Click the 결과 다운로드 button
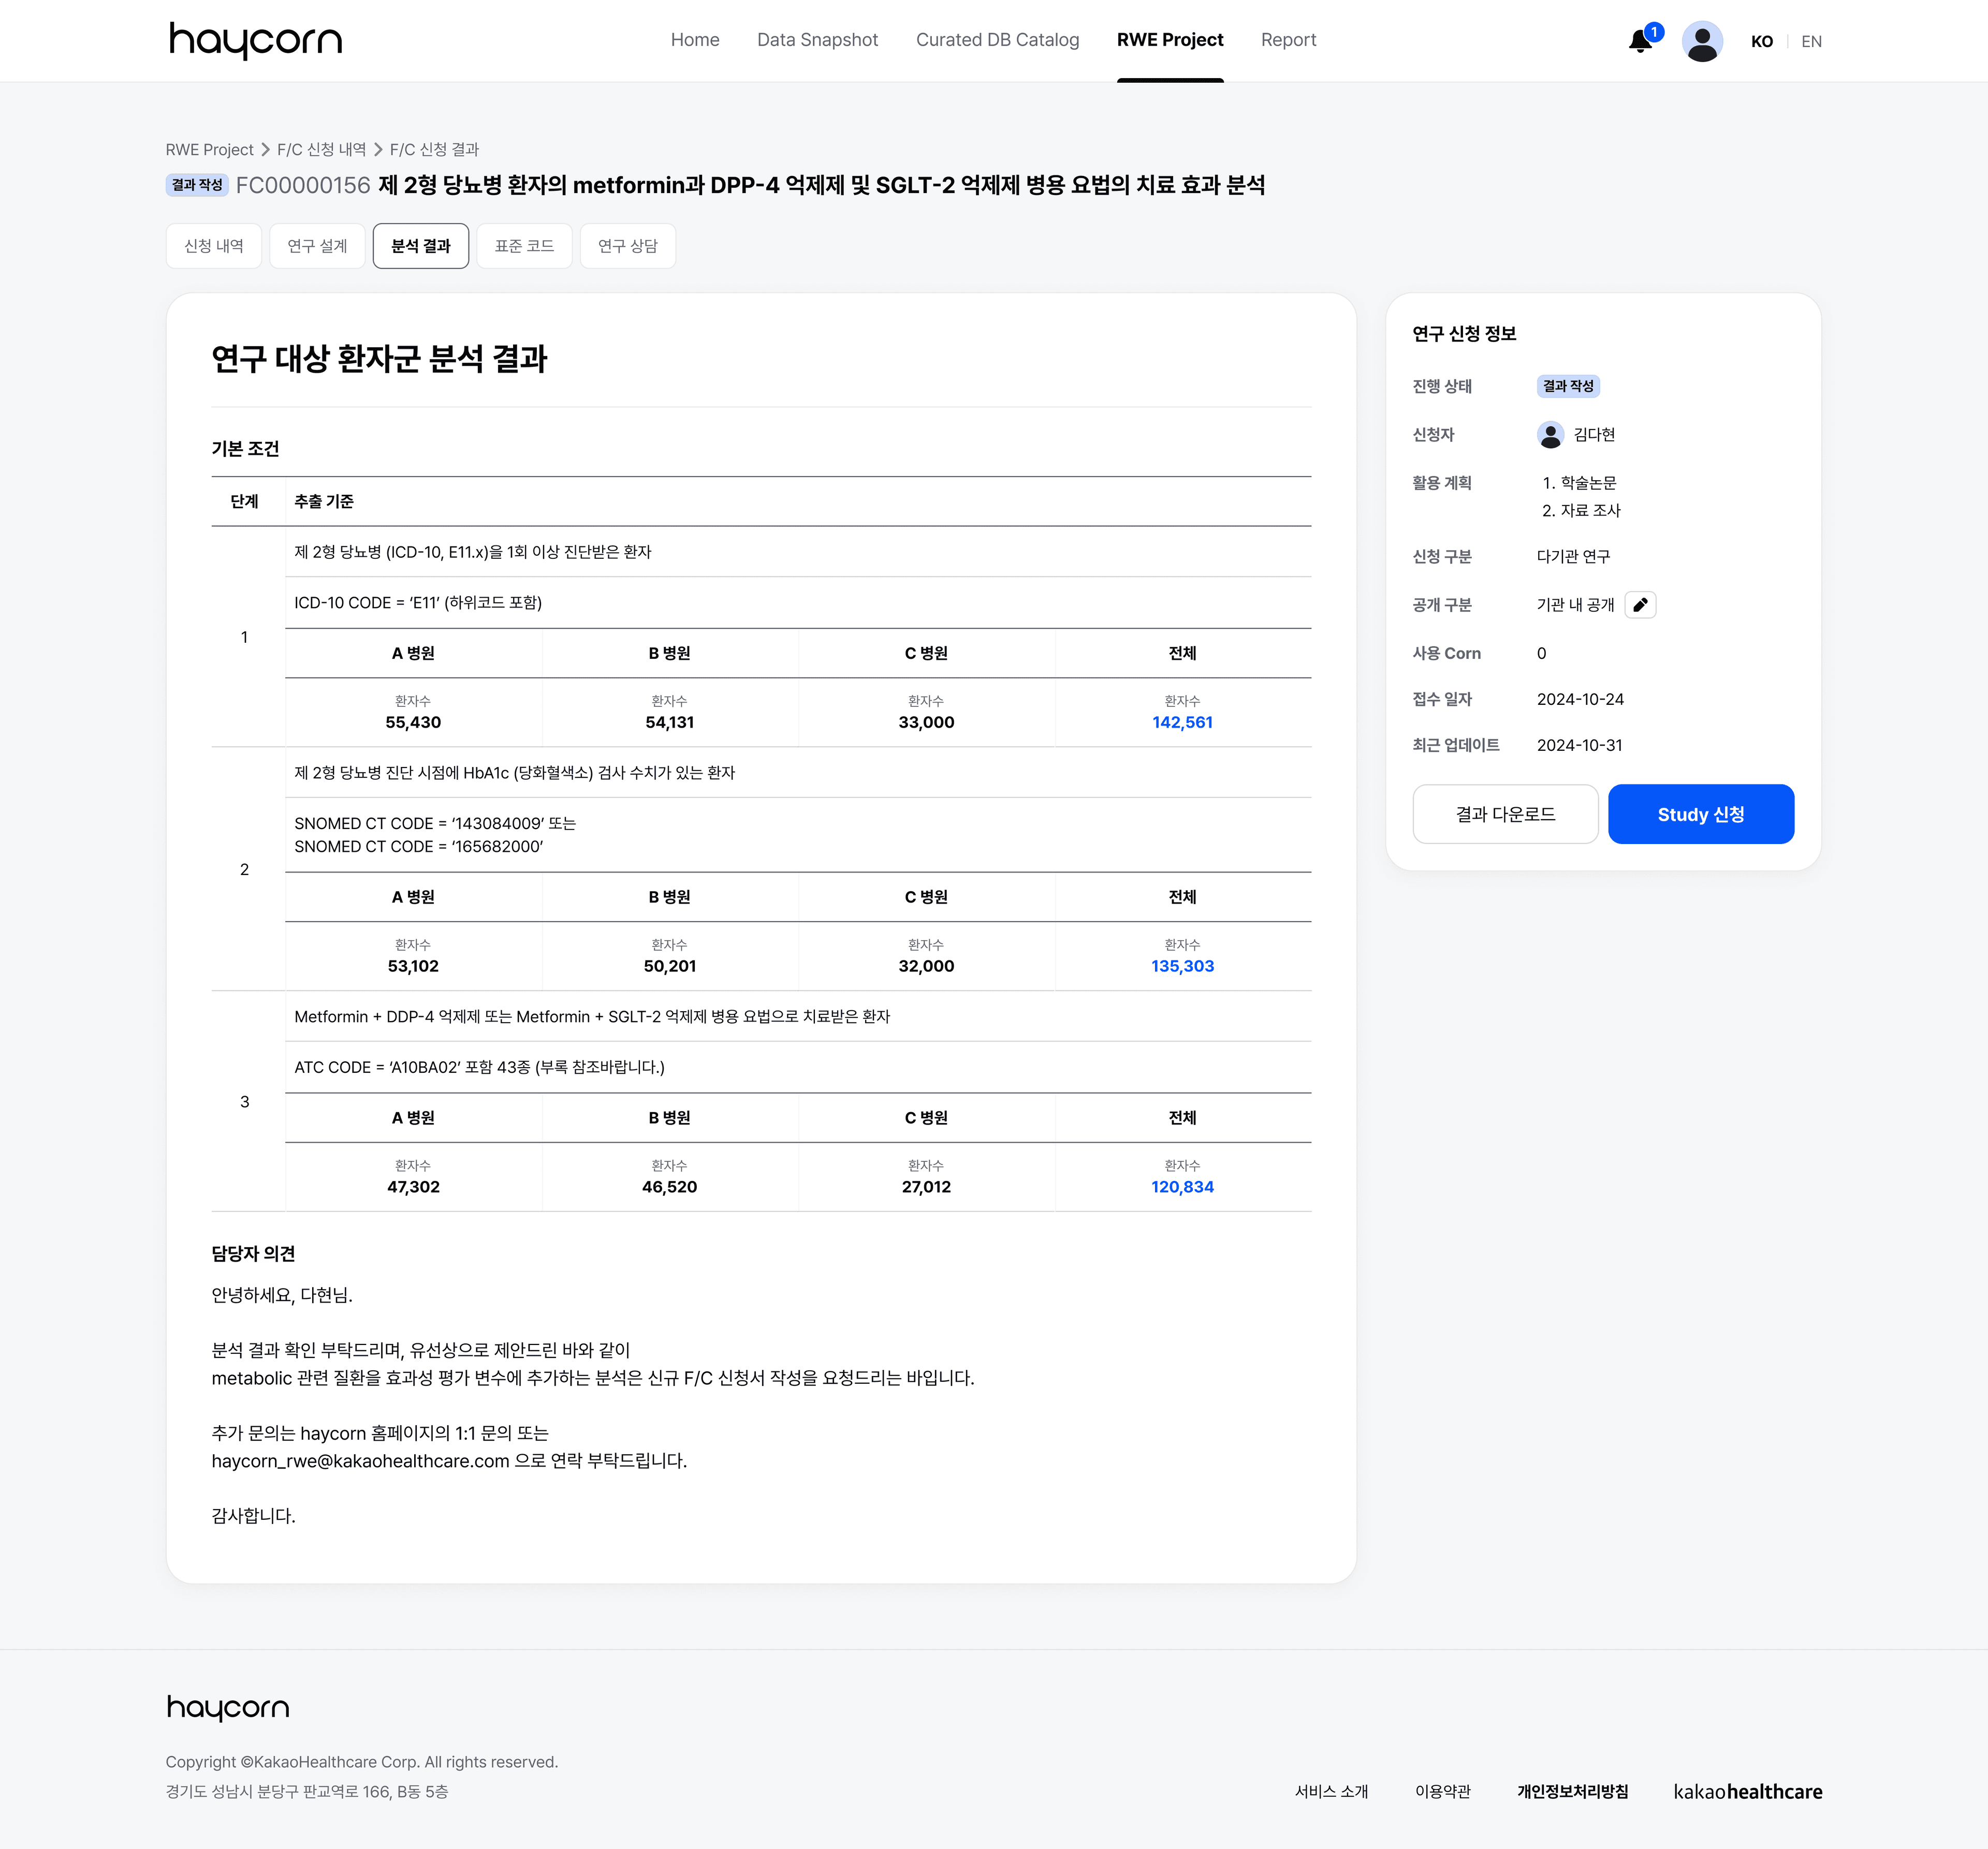The width and height of the screenshot is (1988, 1849). point(1505,813)
